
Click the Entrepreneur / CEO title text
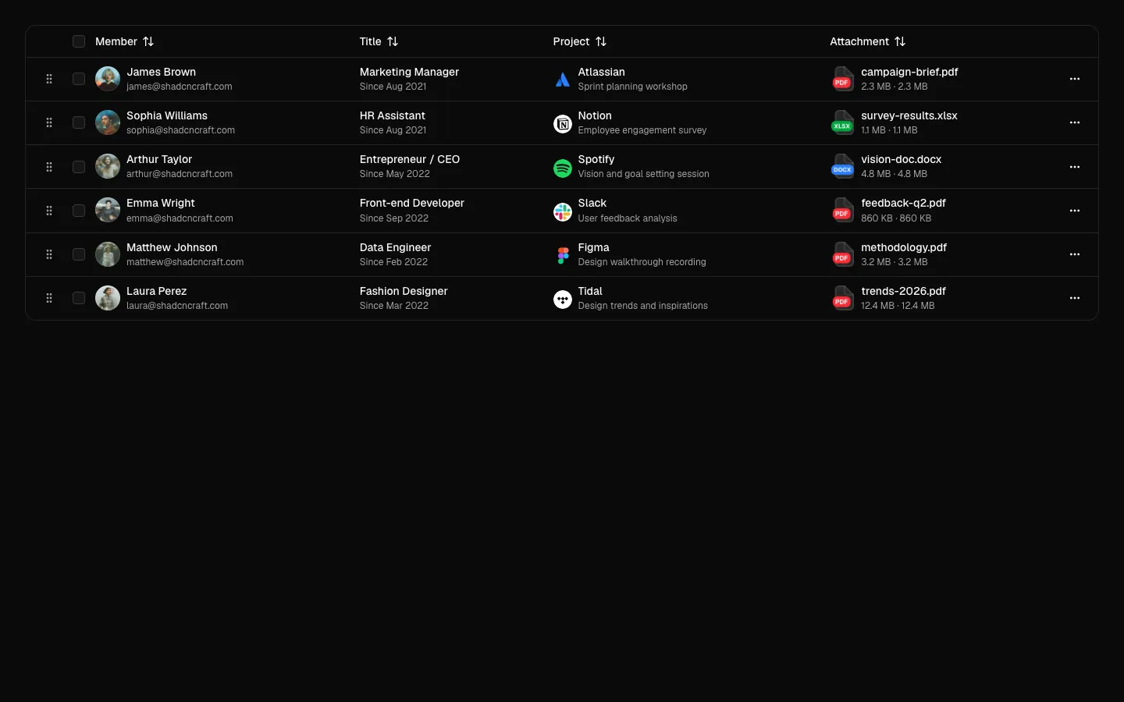click(410, 159)
